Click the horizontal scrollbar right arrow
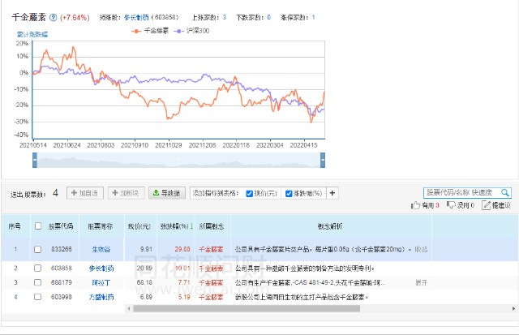Screen dimensions: 519x335 513,308
